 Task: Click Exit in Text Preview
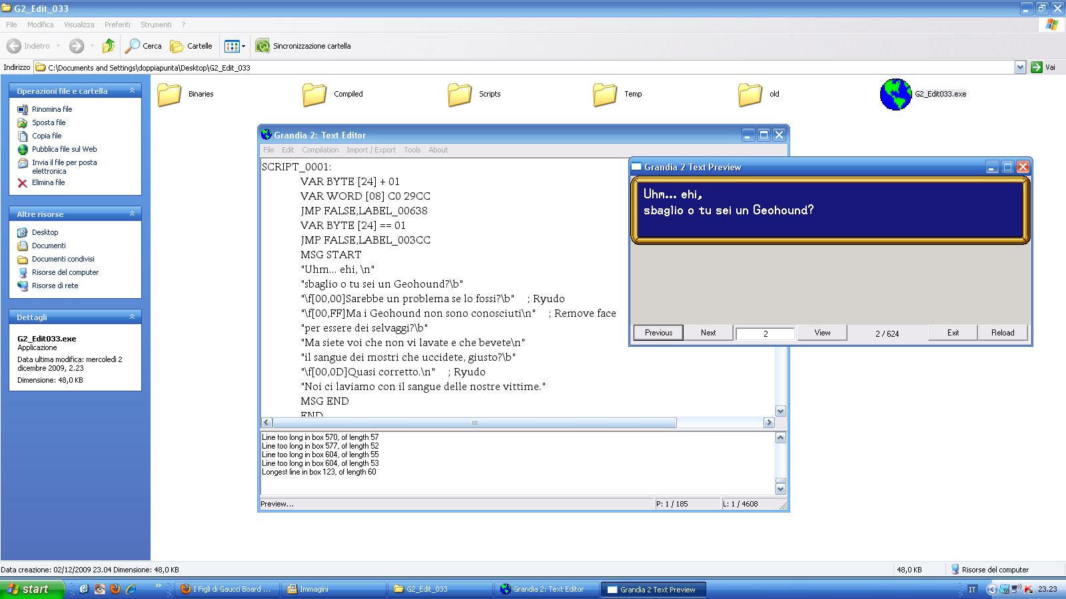tap(953, 333)
